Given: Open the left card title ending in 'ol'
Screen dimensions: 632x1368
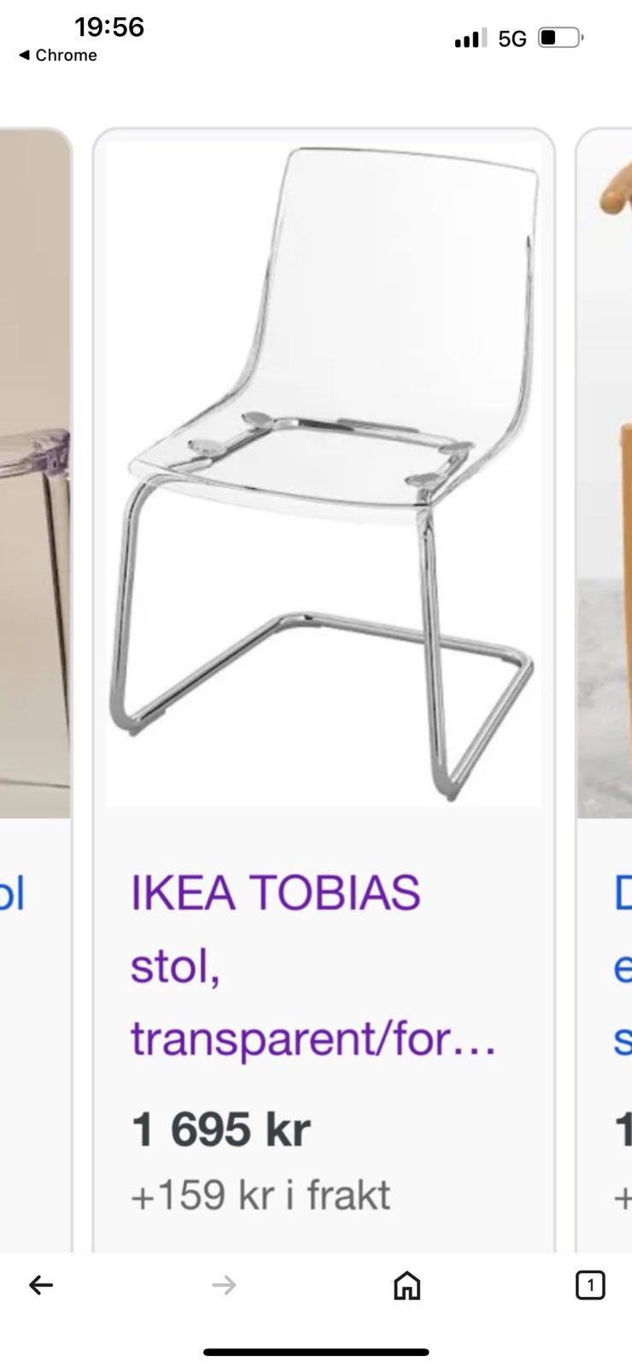Looking at the screenshot, I should click(12, 893).
